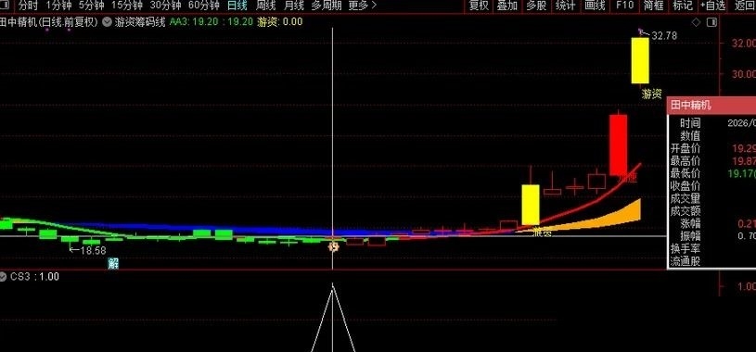The height and width of the screenshot is (352, 756).
Task: Expand the 更多 period options
Action: point(362,6)
